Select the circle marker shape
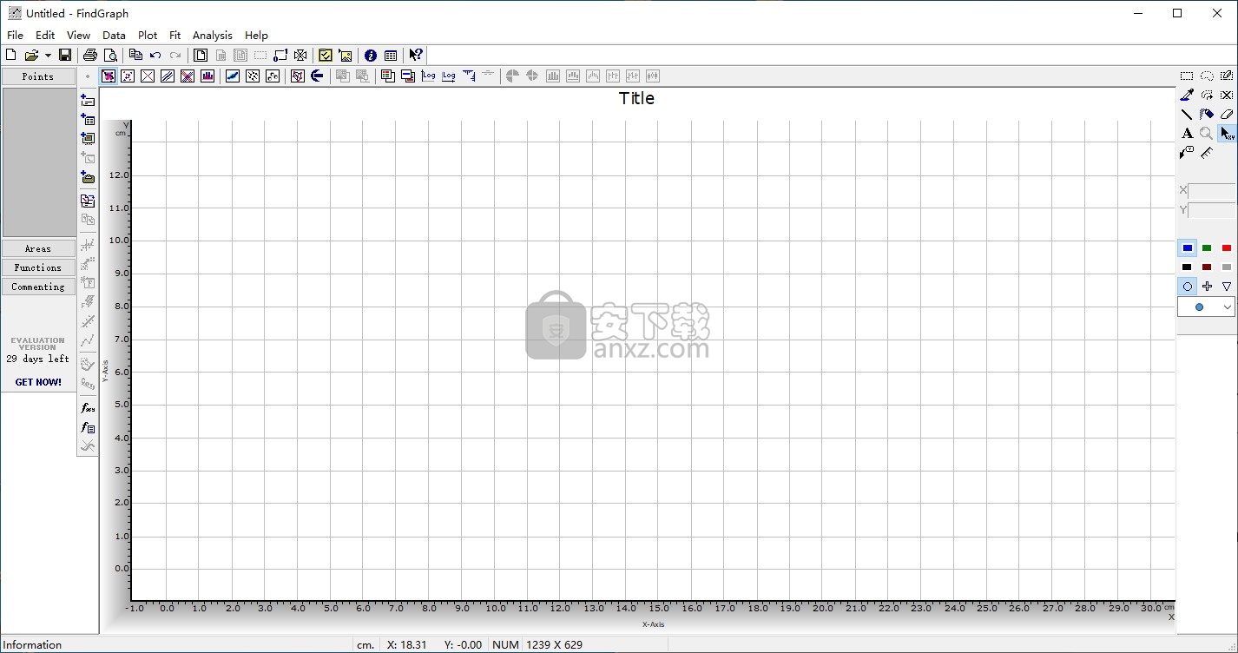This screenshot has width=1238, height=653. click(1187, 286)
